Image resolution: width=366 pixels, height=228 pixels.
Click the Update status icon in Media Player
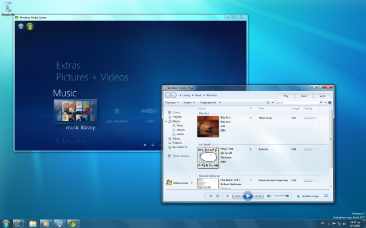(x=299, y=196)
